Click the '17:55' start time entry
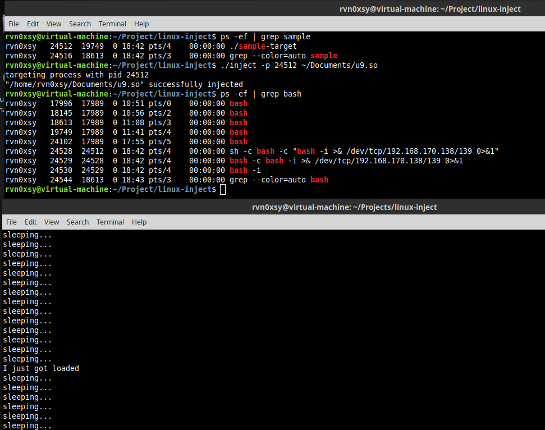The height and width of the screenshot is (430, 545). click(133, 142)
